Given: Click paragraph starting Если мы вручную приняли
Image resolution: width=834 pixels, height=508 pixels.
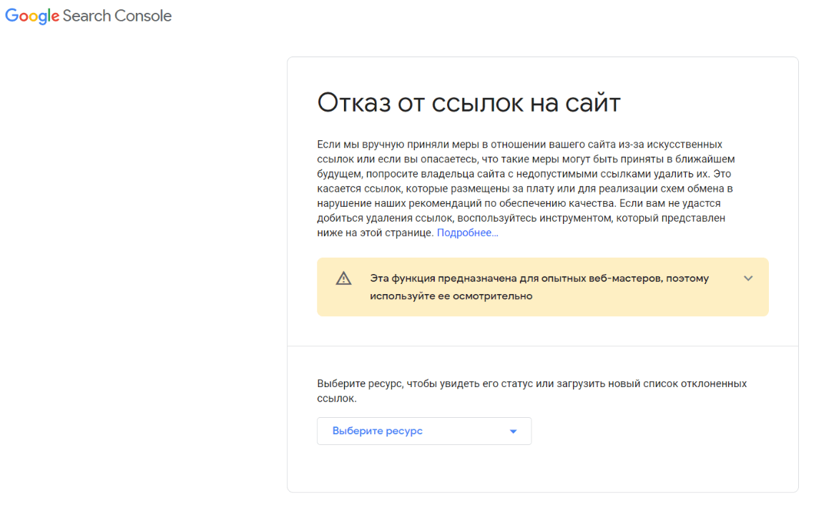Looking at the screenshot, I should tap(526, 188).
